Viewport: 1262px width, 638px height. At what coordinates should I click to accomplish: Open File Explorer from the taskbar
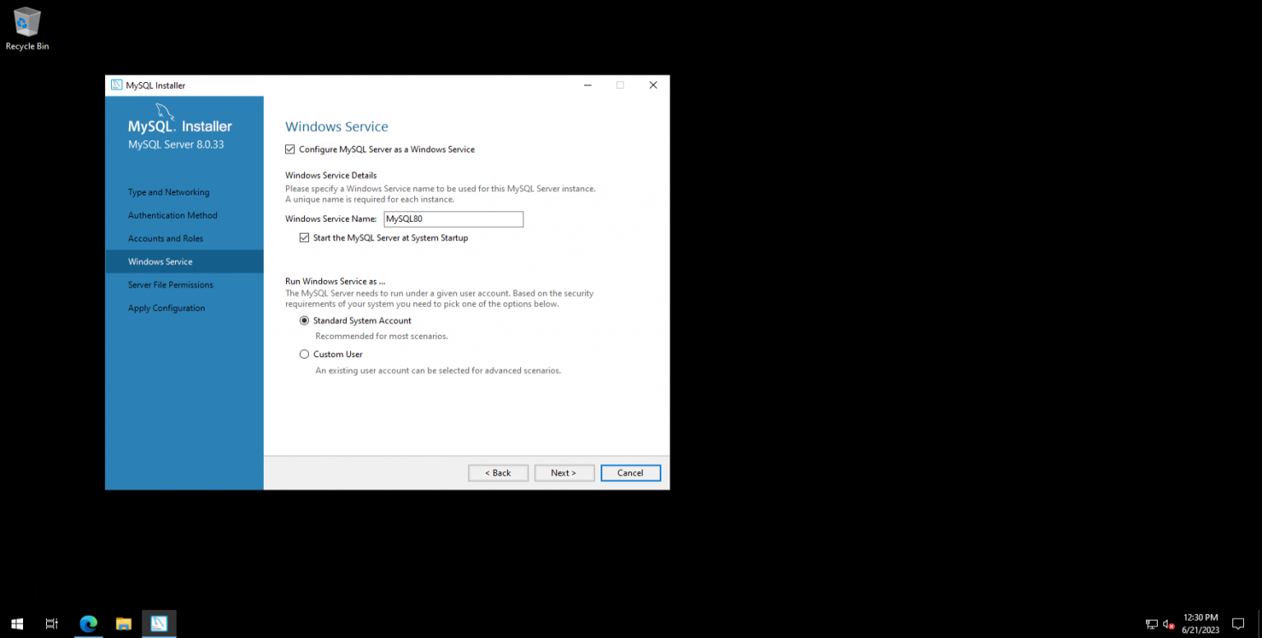click(123, 624)
